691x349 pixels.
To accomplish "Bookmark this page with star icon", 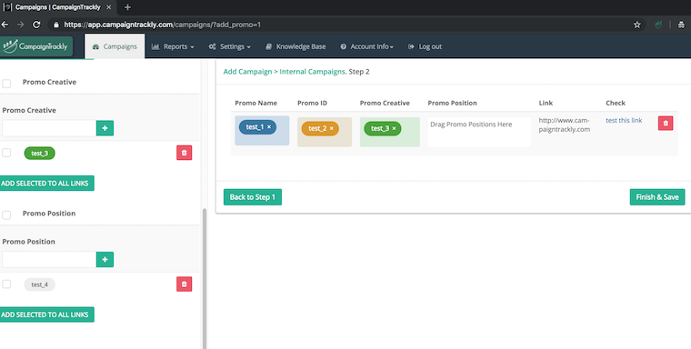I will click(x=636, y=25).
